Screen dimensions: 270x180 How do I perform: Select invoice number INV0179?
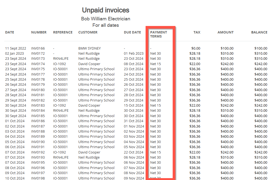pyautogui.click(x=38, y=85)
